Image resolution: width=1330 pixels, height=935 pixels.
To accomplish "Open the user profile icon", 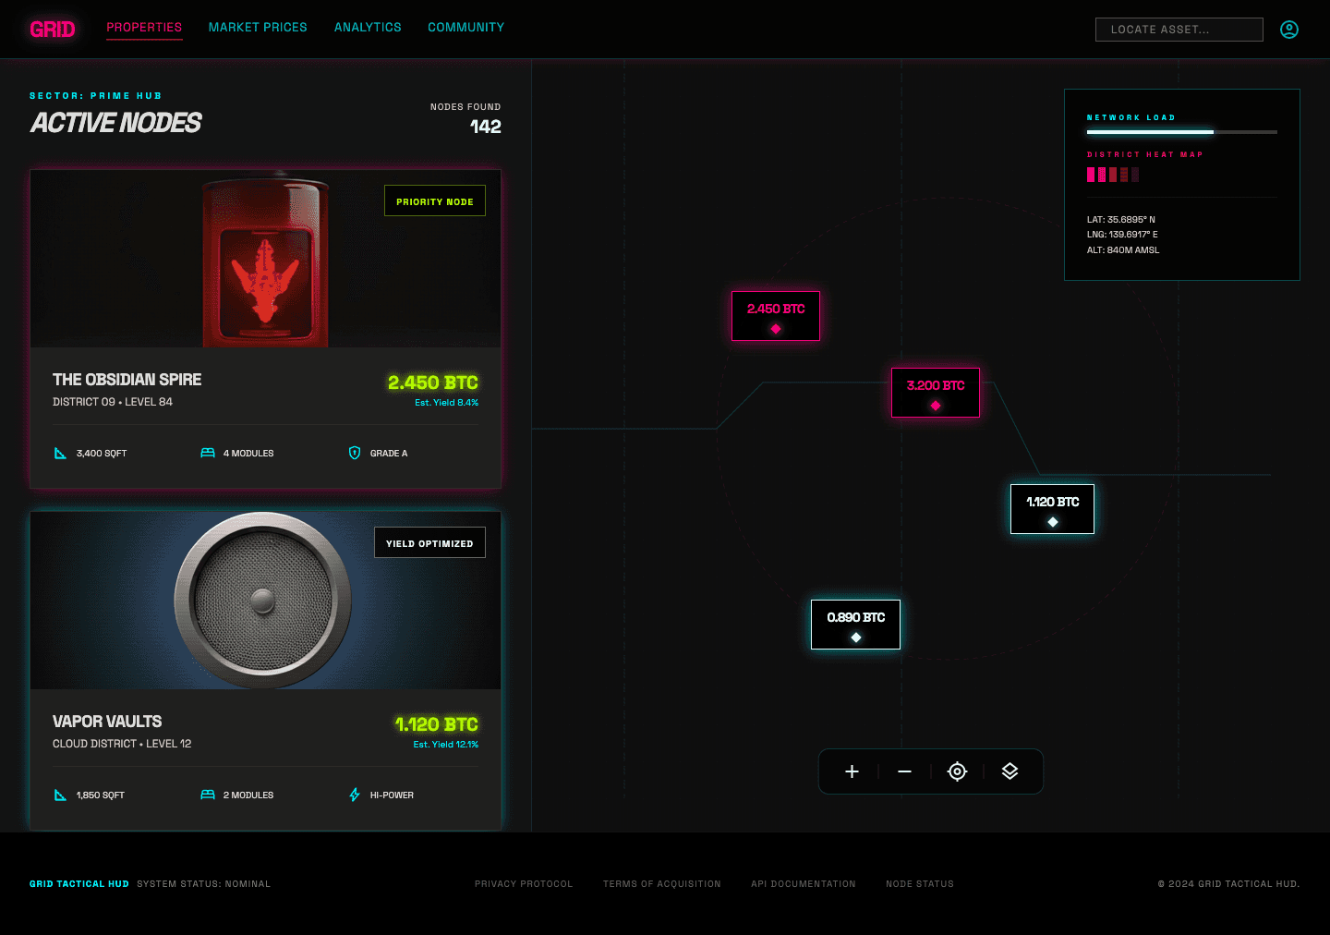I will coord(1289,30).
